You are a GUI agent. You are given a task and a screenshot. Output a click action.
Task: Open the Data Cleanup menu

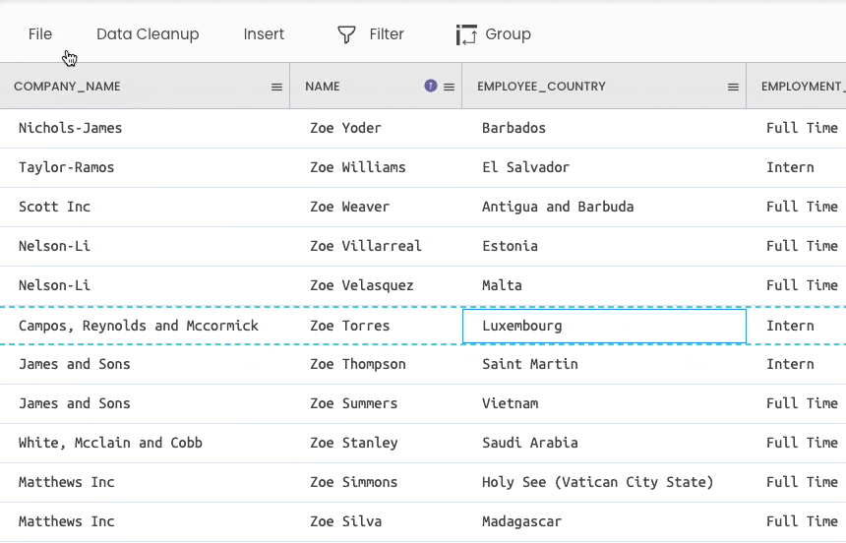pos(148,34)
